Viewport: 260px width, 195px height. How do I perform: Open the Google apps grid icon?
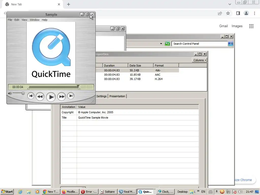[251, 26]
